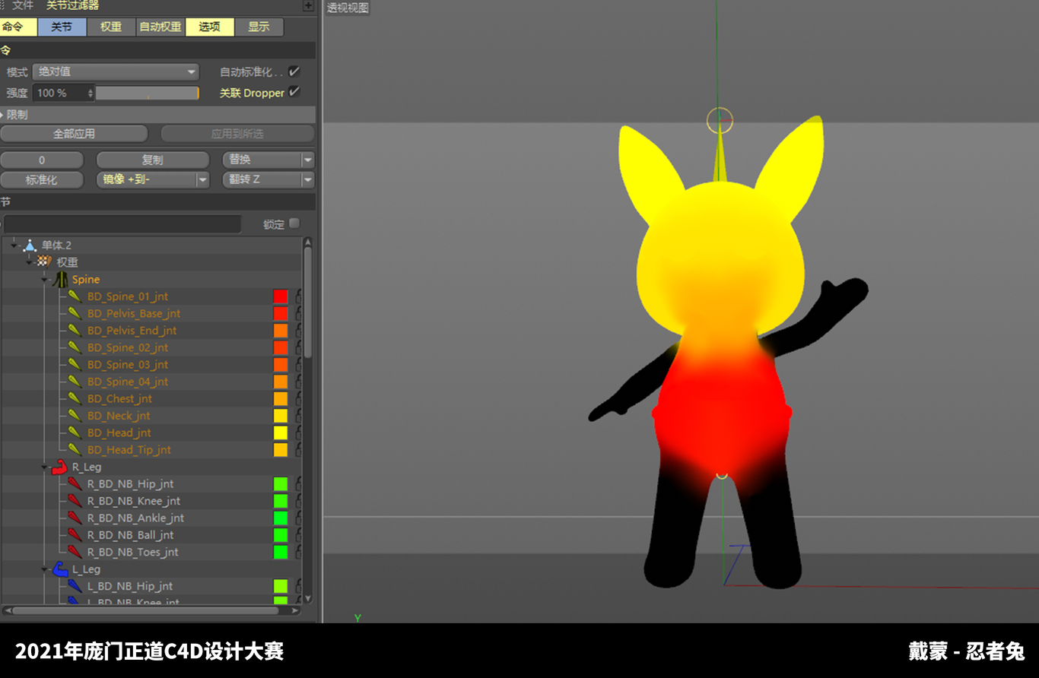Image resolution: width=1039 pixels, height=678 pixels.
Task: Click the BD_Spine_04_jnt joint icon
Action: pos(75,382)
